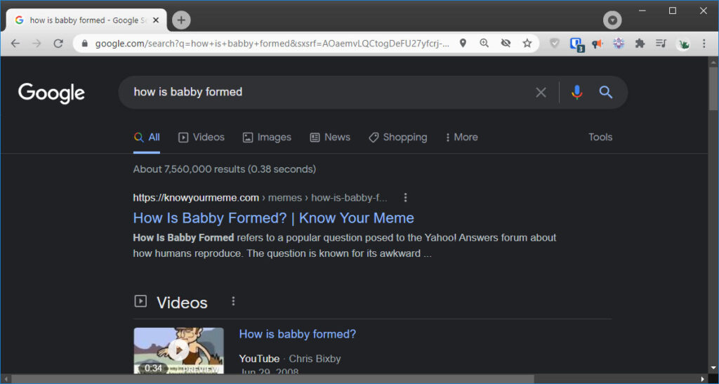Viewport: 719px width, 384px height.
Task: Open the Extensions puzzle piece menu
Action: (640, 44)
